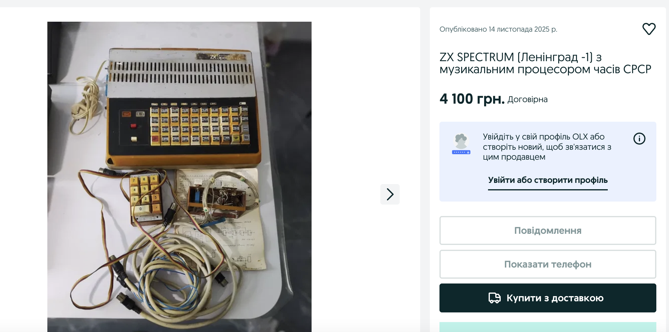
Task: Click the "Повідомлення" button
Action: (548, 230)
